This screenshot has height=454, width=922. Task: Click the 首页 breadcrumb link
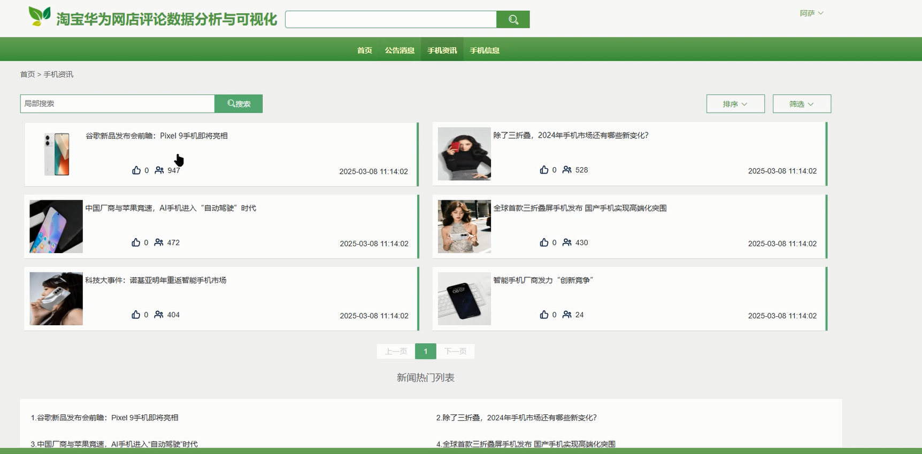(x=28, y=74)
